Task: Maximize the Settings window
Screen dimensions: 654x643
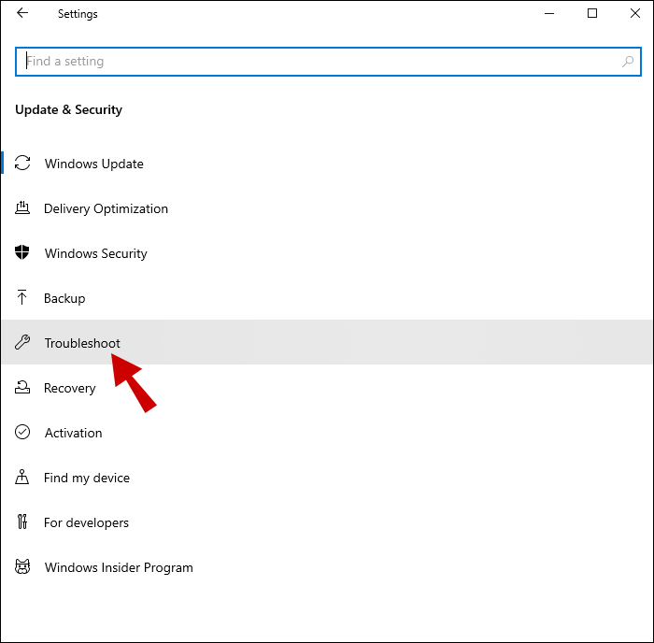Action: [x=592, y=14]
